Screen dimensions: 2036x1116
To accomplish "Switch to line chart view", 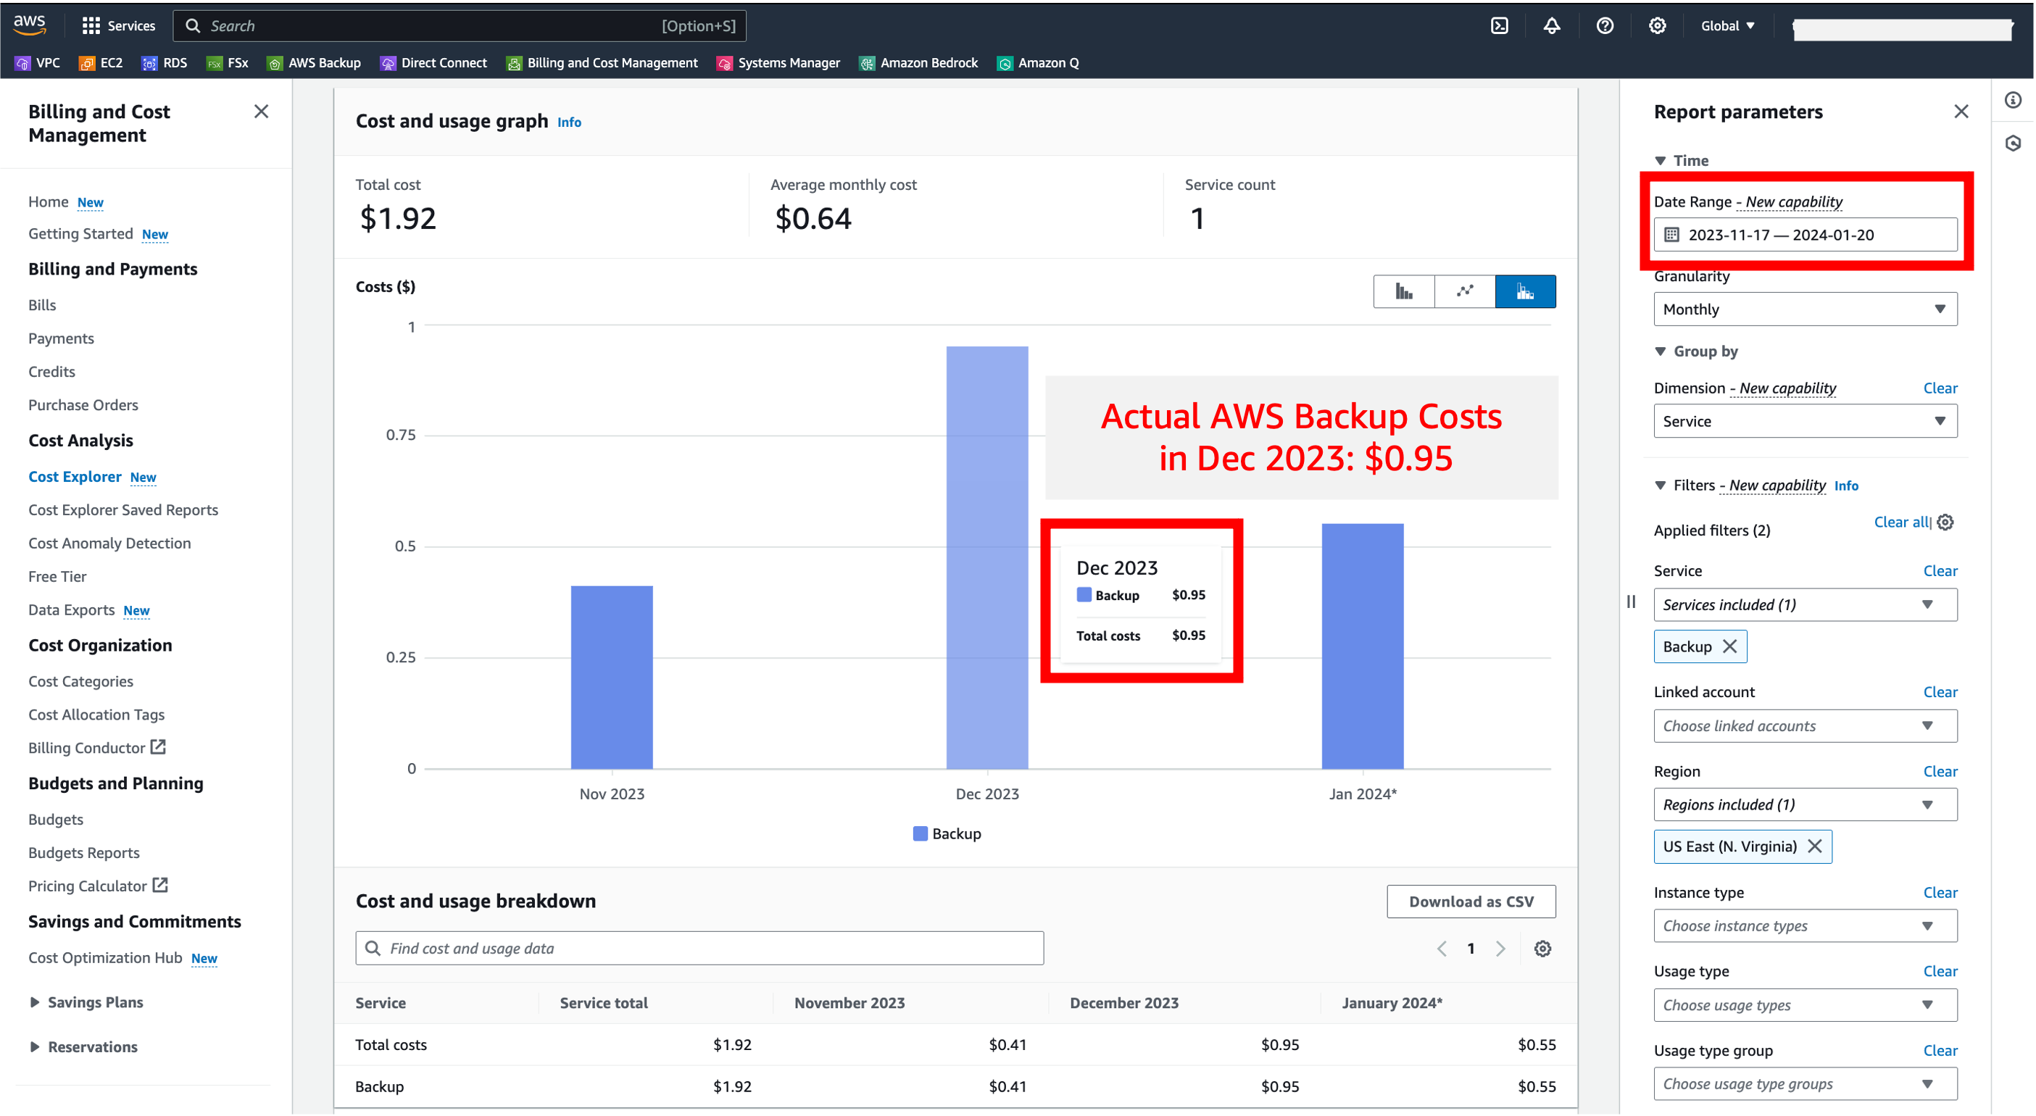I will pyautogui.click(x=1464, y=291).
